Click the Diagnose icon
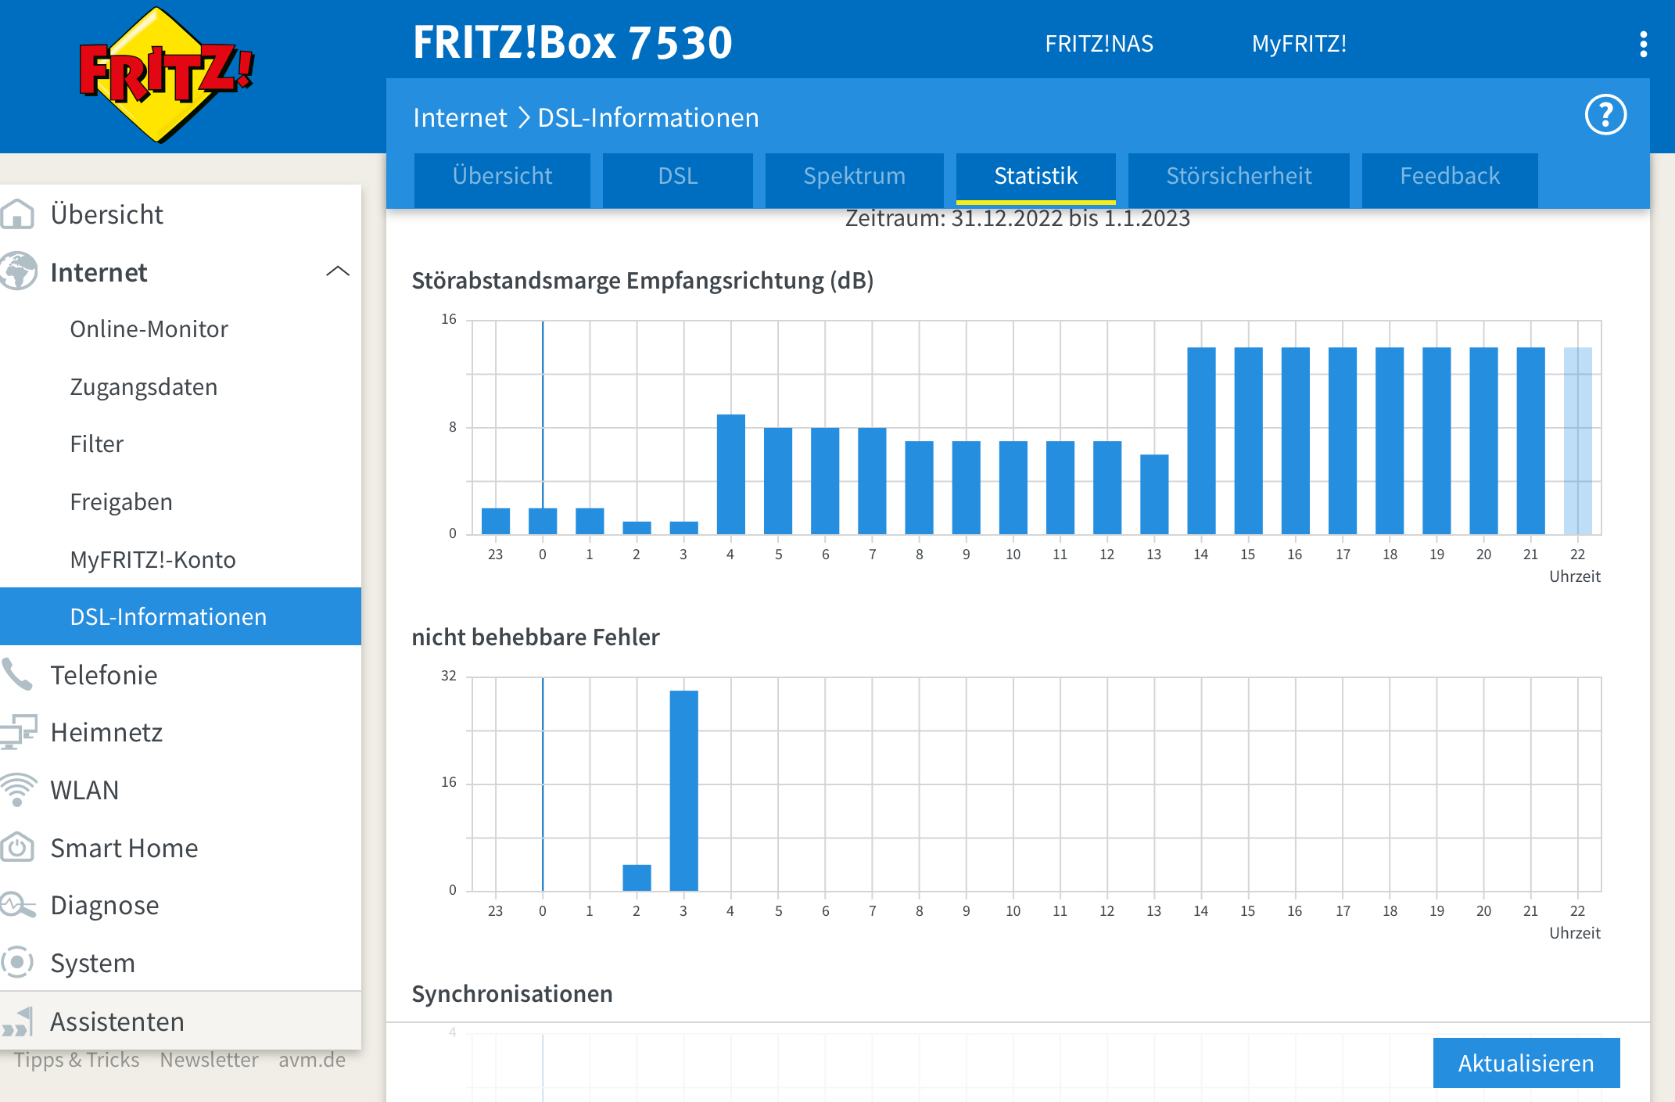Image resolution: width=1675 pixels, height=1102 pixels. pyautogui.click(x=17, y=905)
